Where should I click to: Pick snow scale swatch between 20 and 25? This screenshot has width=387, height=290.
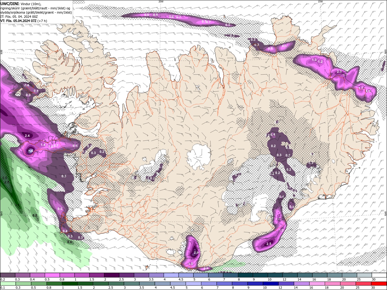[350, 275]
